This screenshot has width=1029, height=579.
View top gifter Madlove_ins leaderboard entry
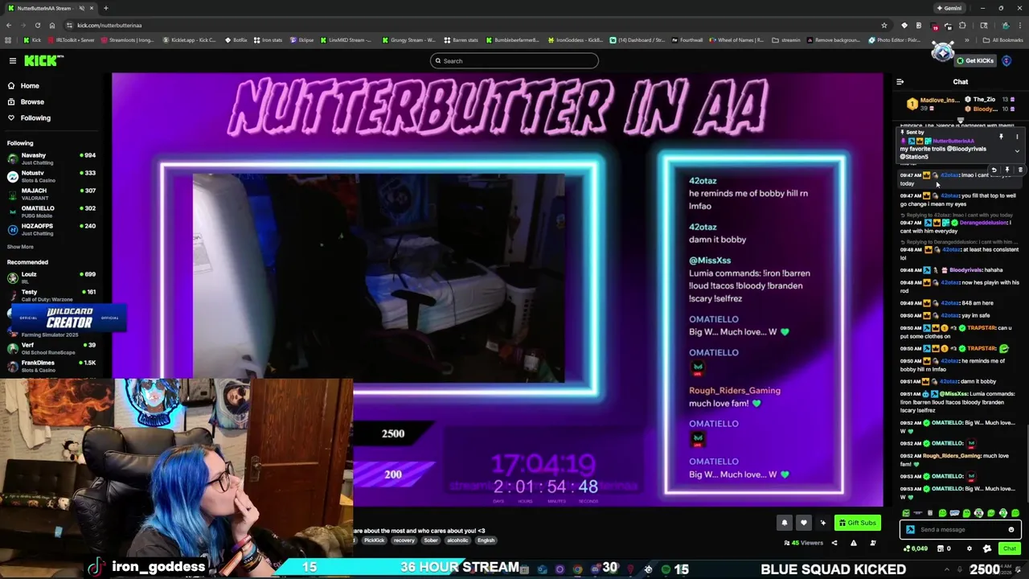coord(933,104)
